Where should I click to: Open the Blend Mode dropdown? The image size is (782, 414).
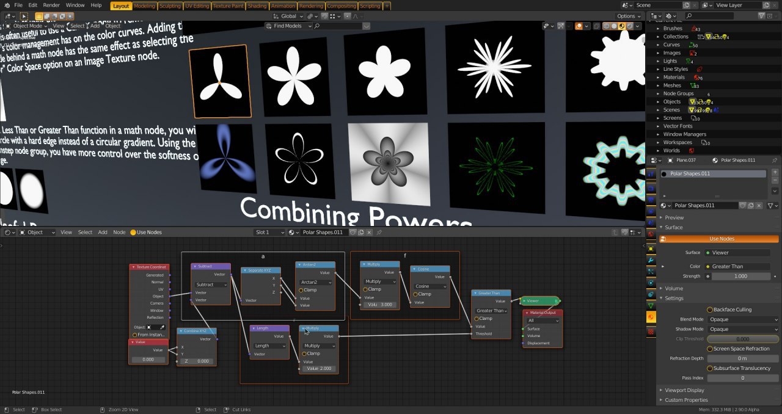pos(744,319)
